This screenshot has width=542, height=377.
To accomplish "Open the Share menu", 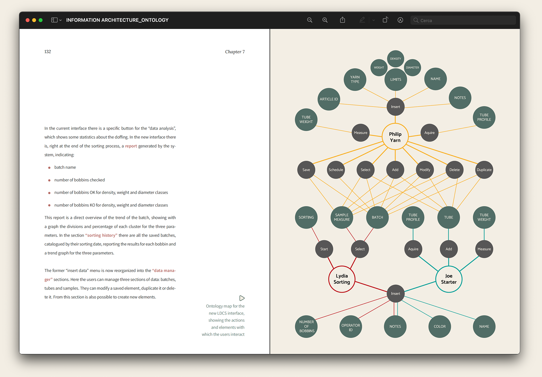I will click(342, 20).
